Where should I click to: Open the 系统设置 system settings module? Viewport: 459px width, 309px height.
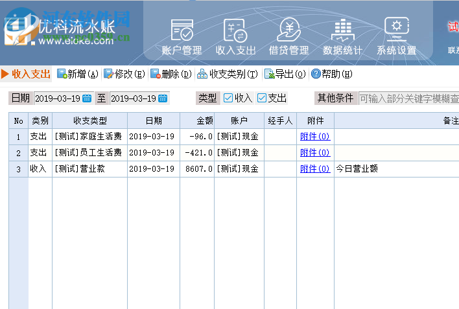(x=397, y=36)
